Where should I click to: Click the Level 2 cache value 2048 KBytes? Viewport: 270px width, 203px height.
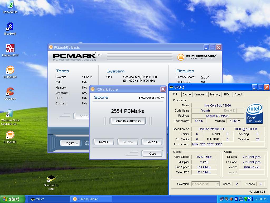(252, 167)
